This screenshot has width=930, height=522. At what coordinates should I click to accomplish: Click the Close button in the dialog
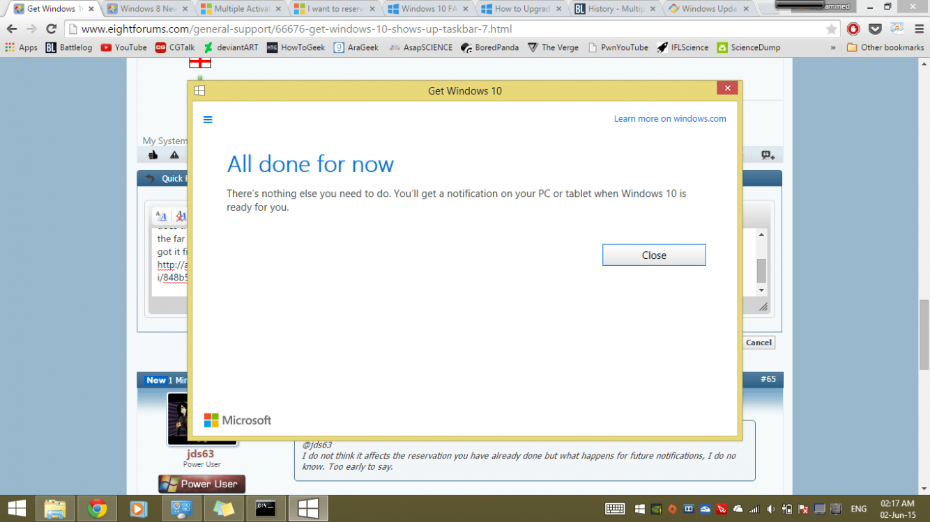[654, 255]
